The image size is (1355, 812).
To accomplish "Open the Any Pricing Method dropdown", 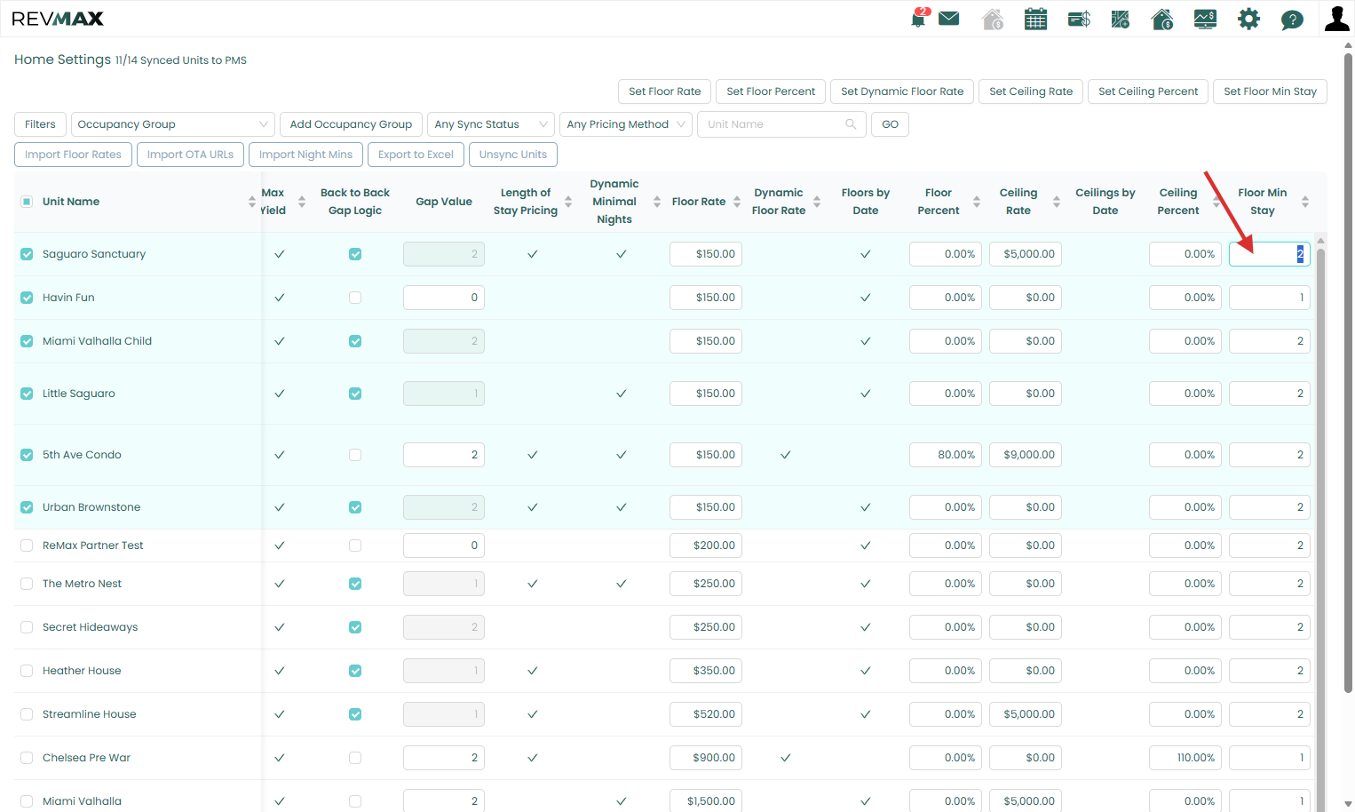I will coord(626,124).
